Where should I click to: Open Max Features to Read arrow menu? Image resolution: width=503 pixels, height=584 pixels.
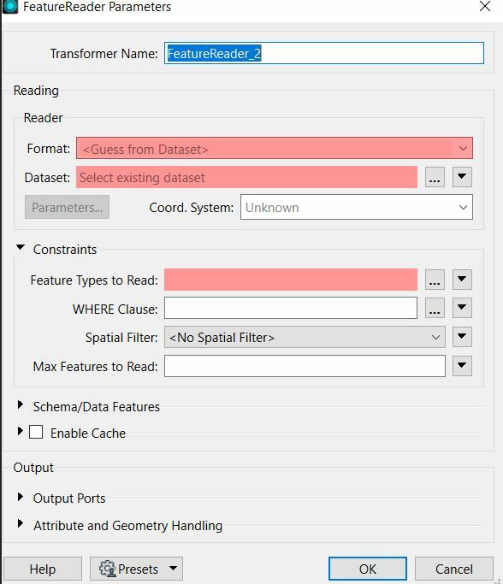[462, 366]
